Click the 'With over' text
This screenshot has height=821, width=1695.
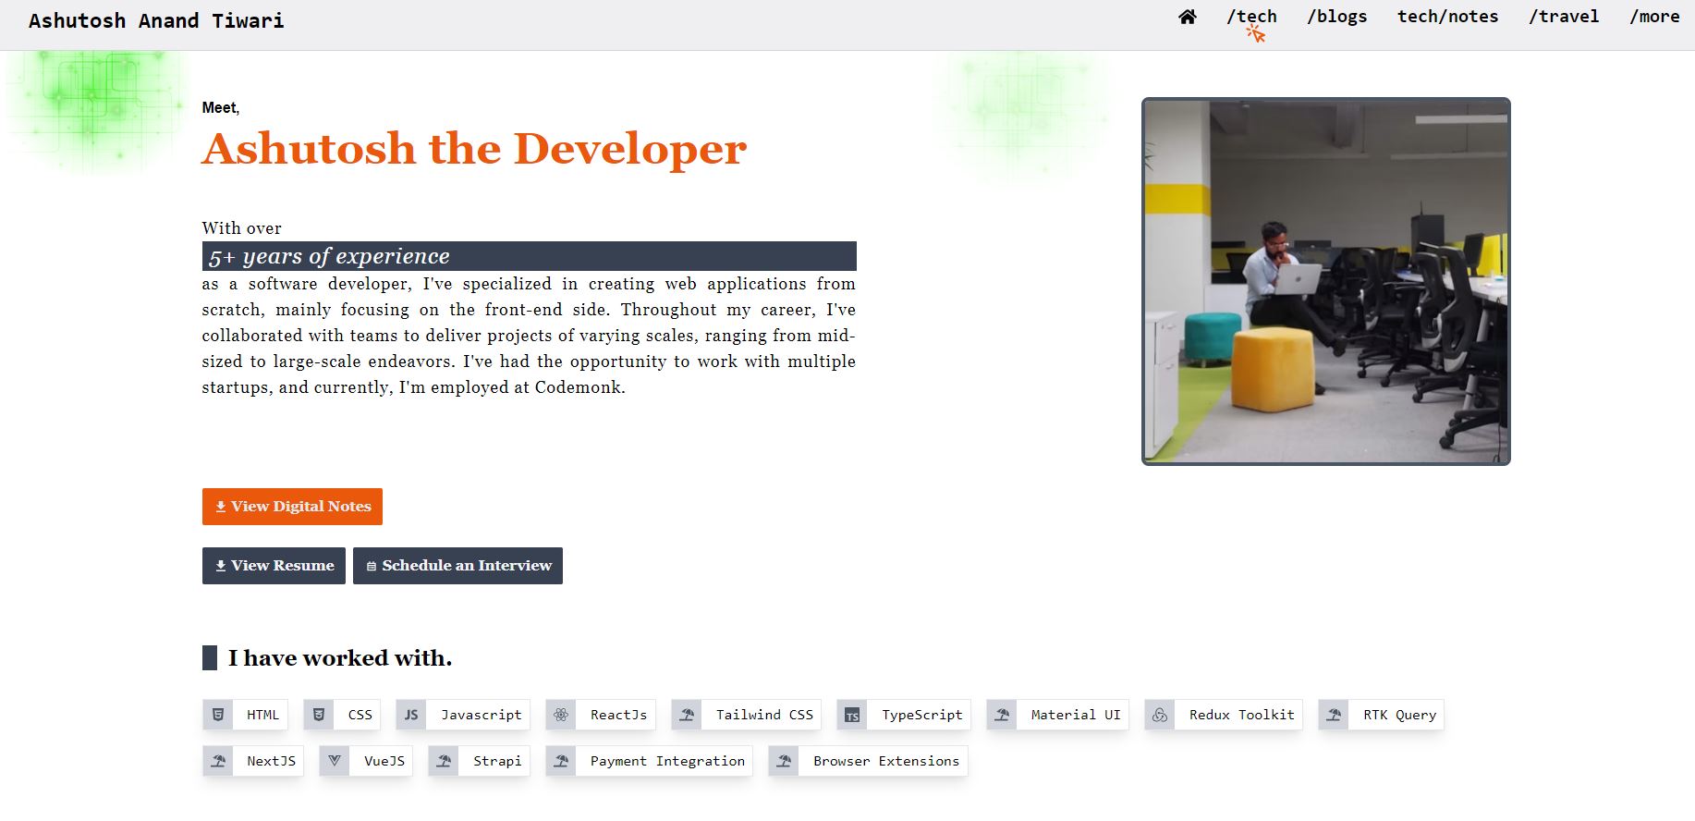coord(241,228)
